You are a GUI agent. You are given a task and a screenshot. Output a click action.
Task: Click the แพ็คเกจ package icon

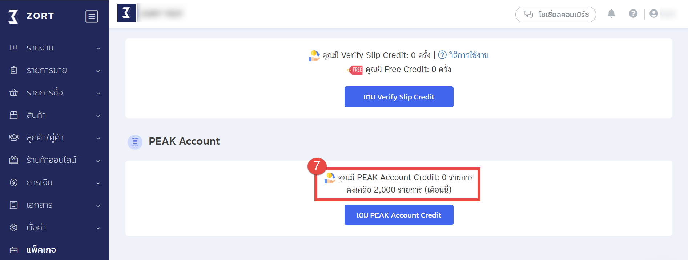point(13,250)
